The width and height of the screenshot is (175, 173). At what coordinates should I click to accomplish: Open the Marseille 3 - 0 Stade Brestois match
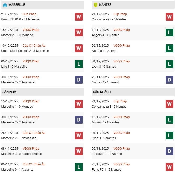22,154
